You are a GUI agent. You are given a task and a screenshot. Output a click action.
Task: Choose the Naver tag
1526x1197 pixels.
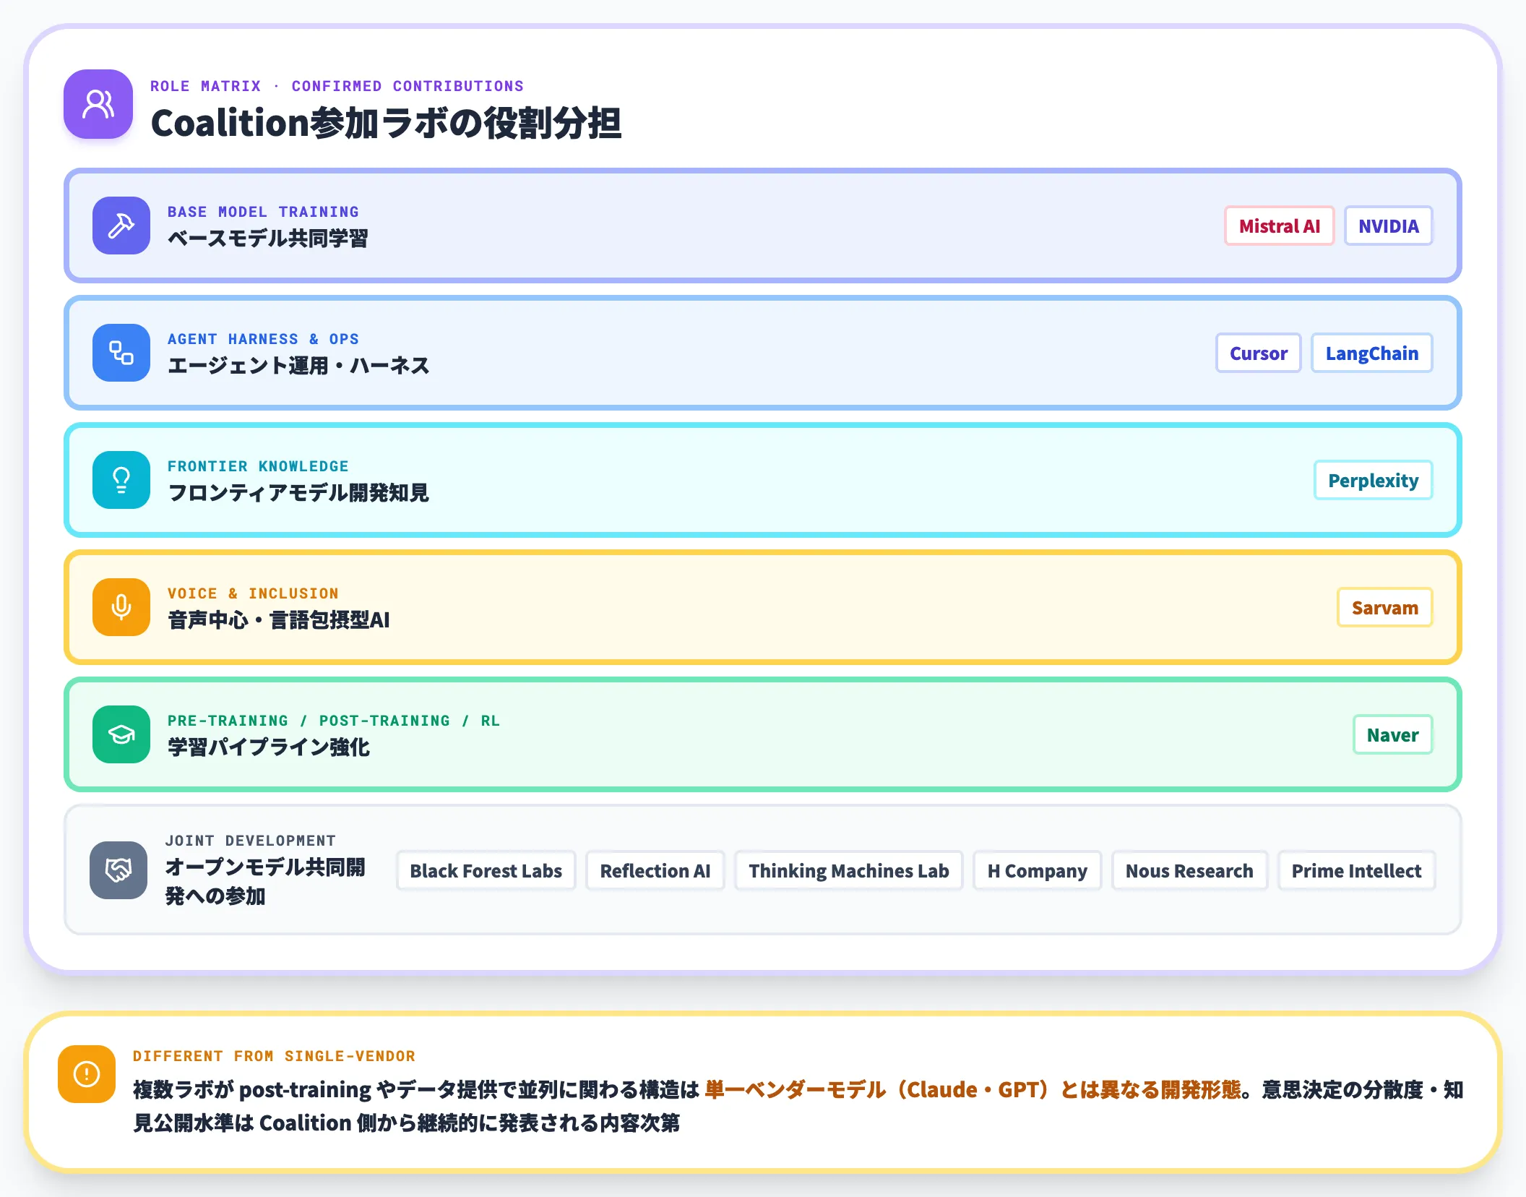[1392, 735]
